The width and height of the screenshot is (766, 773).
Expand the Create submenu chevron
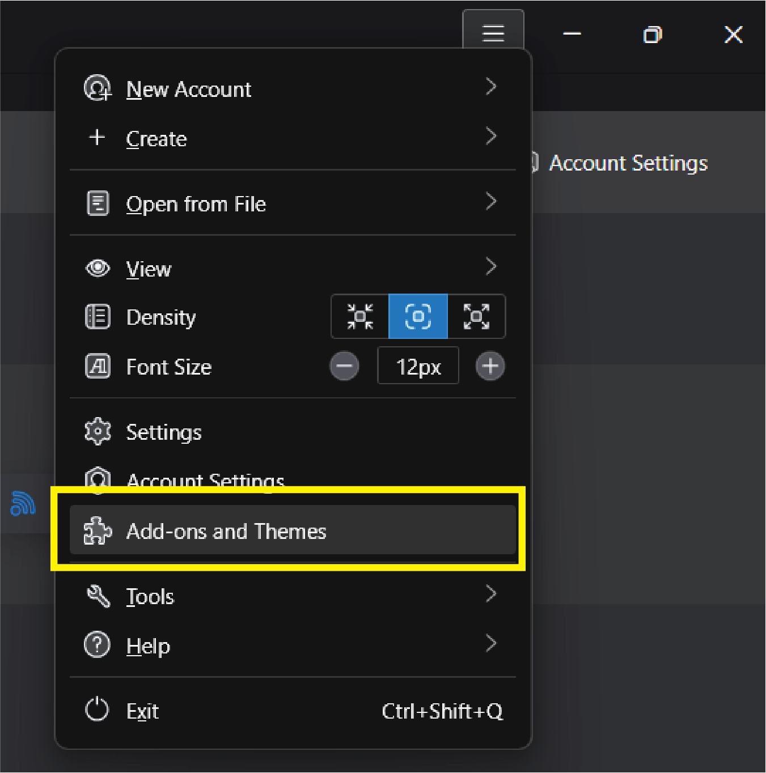click(x=491, y=137)
